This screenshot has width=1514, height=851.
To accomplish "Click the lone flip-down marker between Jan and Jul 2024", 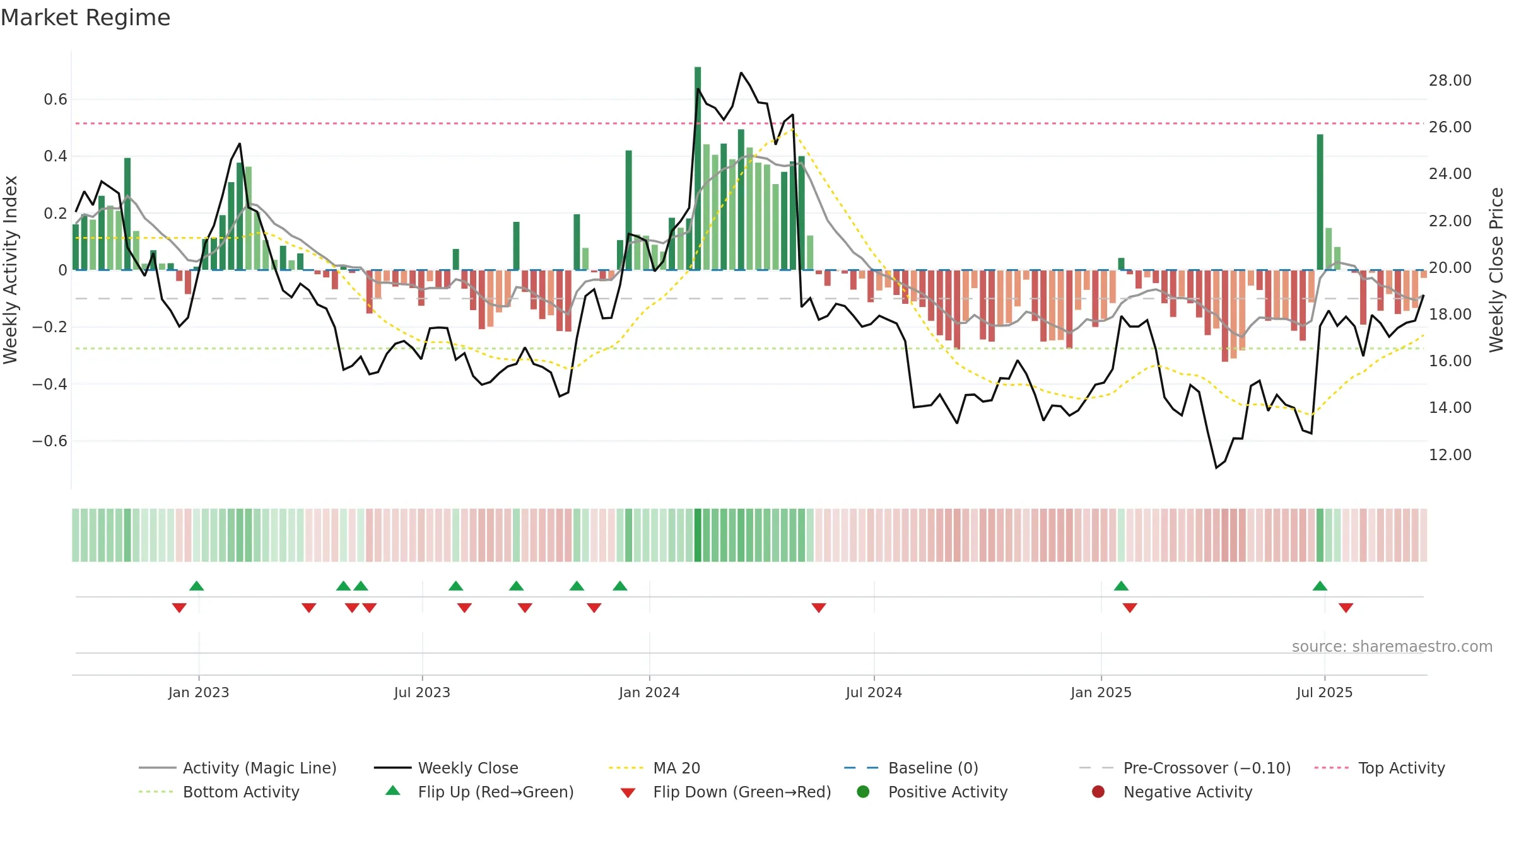I will pos(819,608).
